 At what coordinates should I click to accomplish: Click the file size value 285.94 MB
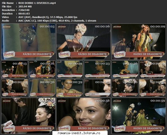coord(25,6)
